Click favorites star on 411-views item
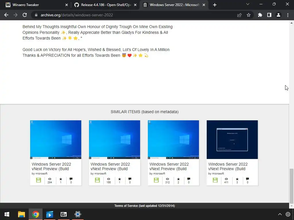This screenshot has height=220, width=294. pyautogui.click(x=237, y=179)
